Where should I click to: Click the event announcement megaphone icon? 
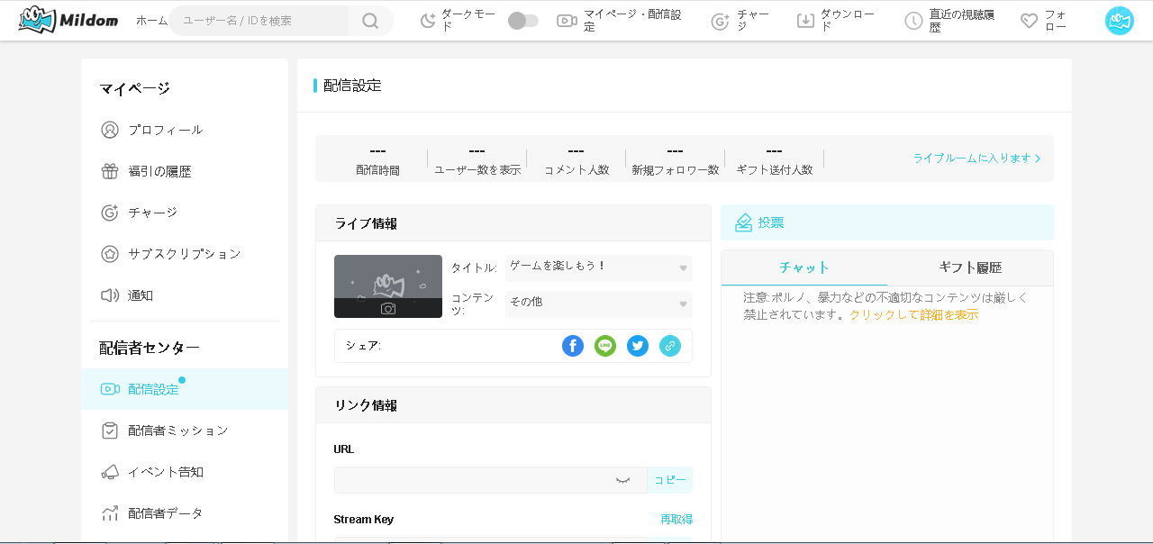click(110, 472)
